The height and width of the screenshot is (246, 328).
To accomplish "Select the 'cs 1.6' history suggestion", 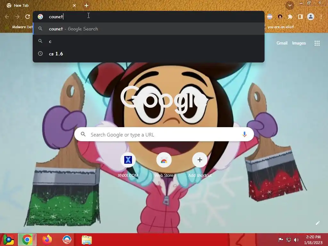I will tap(149, 54).
